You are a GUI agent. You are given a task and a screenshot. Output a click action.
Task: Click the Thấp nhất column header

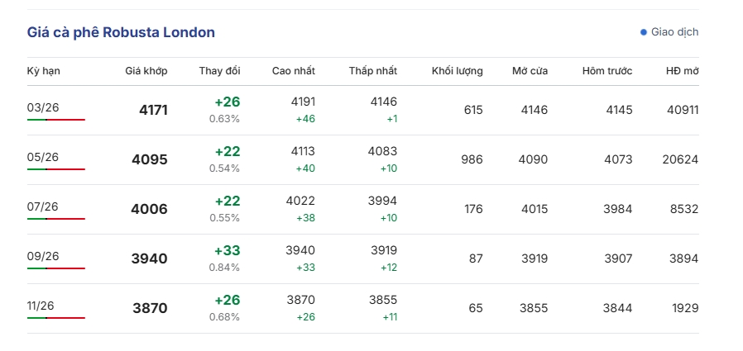(372, 71)
